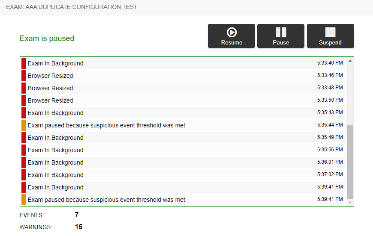The image size is (373, 236).
Task: Click the Exam In Background text at 5:39:41 PM
Action: coord(55,187)
